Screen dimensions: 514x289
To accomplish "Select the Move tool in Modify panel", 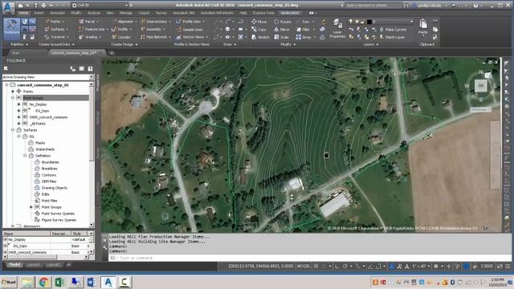I will click(x=259, y=22).
